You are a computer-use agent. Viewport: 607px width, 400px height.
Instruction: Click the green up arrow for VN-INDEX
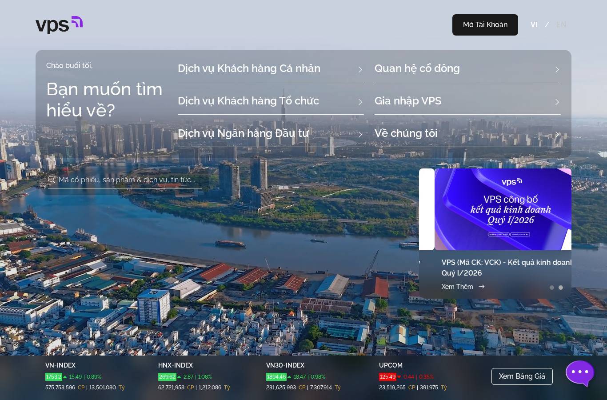click(x=65, y=377)
